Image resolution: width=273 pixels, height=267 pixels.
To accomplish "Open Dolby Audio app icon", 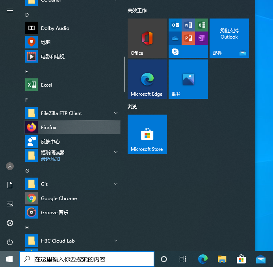I will [32, 28].
